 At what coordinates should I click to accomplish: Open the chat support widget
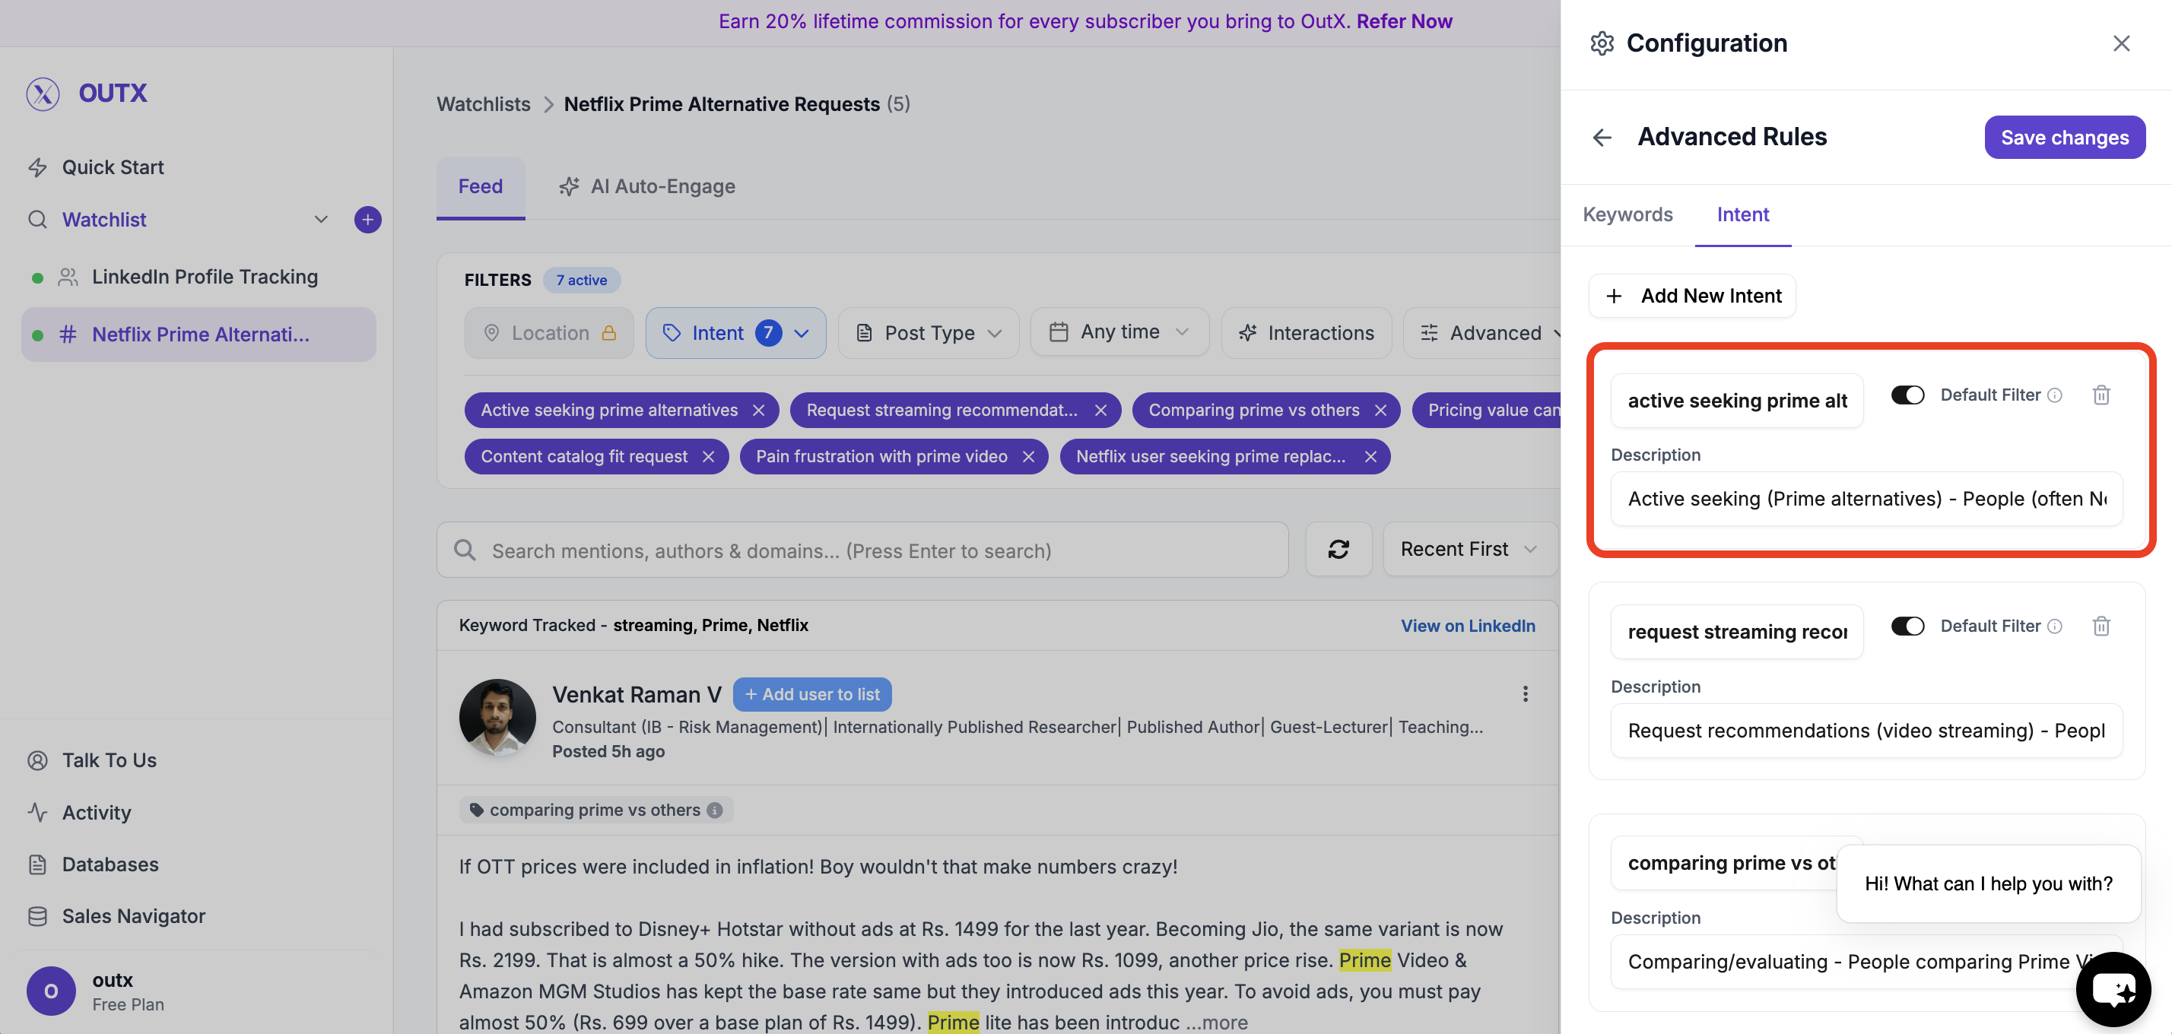tap(2114, 988)
